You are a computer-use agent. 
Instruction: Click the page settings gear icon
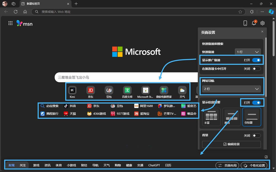262,23
